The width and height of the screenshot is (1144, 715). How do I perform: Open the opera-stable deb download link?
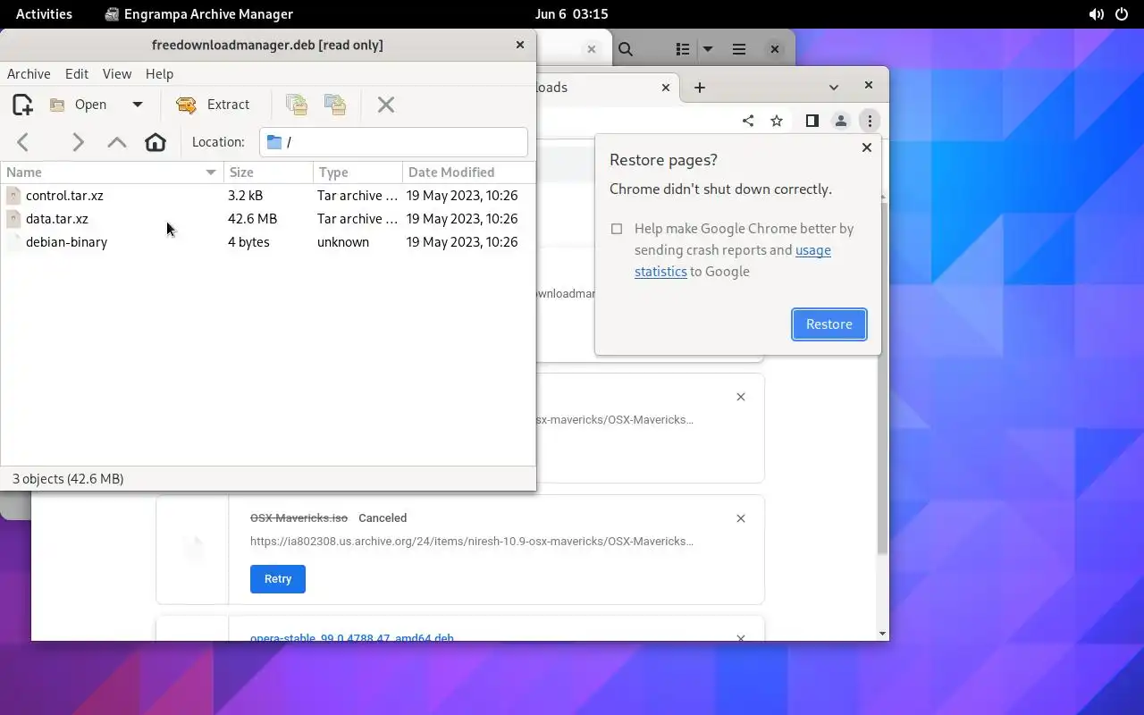pyautogui.click(x=352, y=638)
